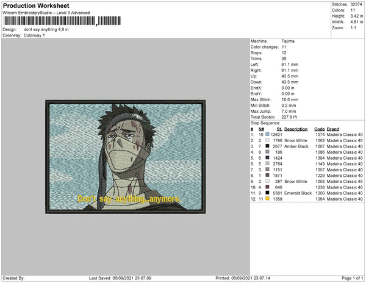
Task: Click the Amber Black swatch in stop 3
Action: point(267,146)
